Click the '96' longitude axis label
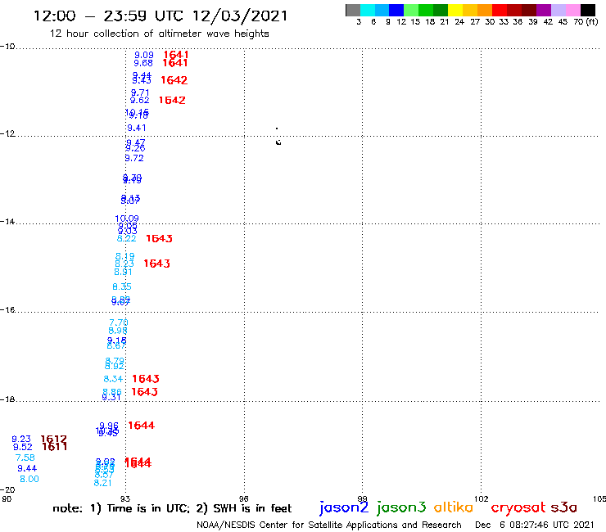Screen dimensions: 606x532 [243, 498]
